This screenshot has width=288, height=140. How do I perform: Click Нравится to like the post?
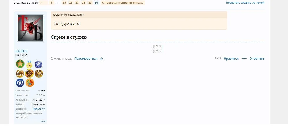(x=231, y=59)
